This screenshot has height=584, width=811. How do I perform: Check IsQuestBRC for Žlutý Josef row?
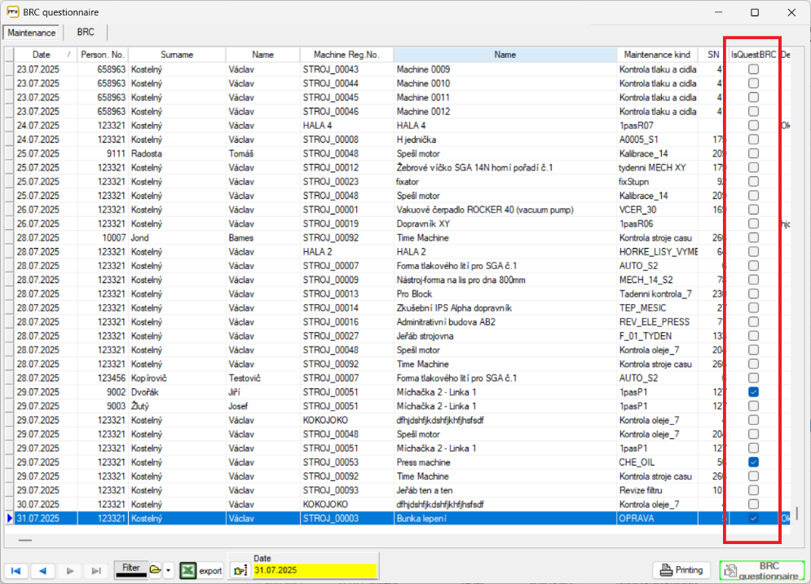point(754,406)
